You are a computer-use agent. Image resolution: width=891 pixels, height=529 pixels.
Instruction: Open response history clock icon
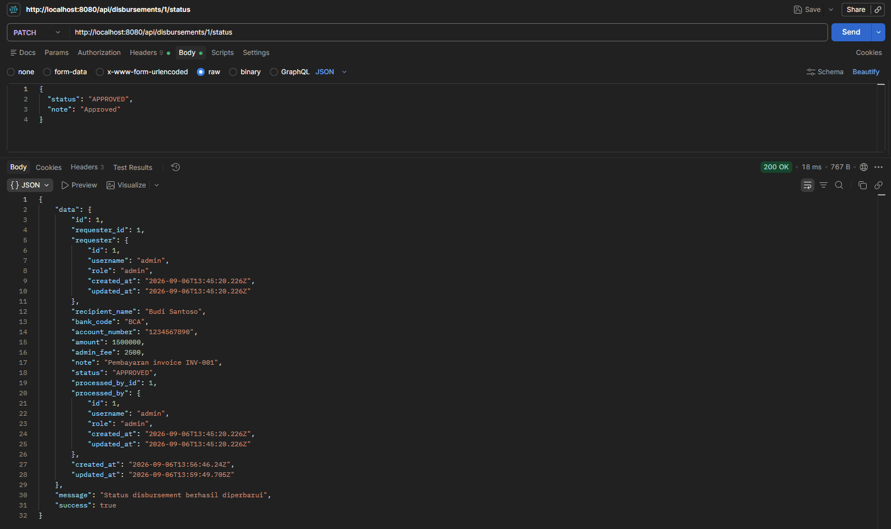pos(176,167)
